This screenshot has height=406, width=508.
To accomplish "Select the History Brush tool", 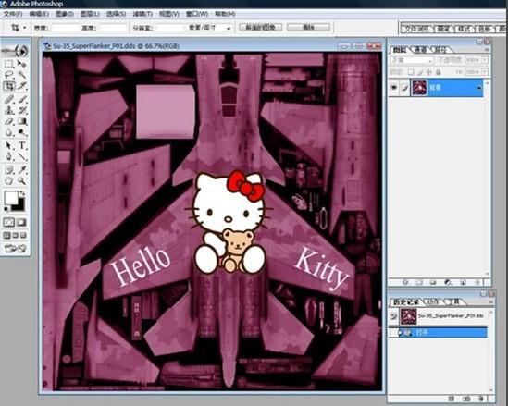I will (21, 110).
